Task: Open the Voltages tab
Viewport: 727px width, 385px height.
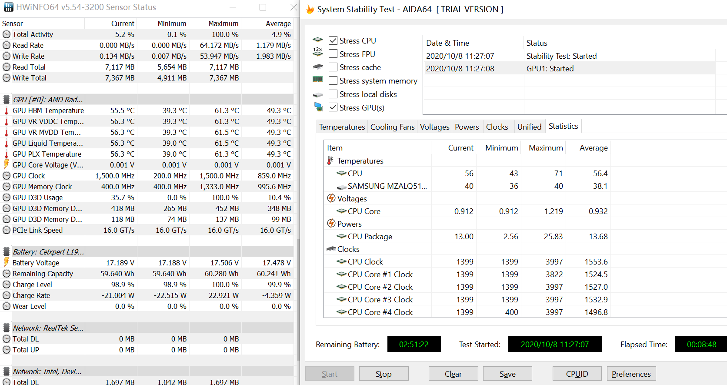Action: 435,127
